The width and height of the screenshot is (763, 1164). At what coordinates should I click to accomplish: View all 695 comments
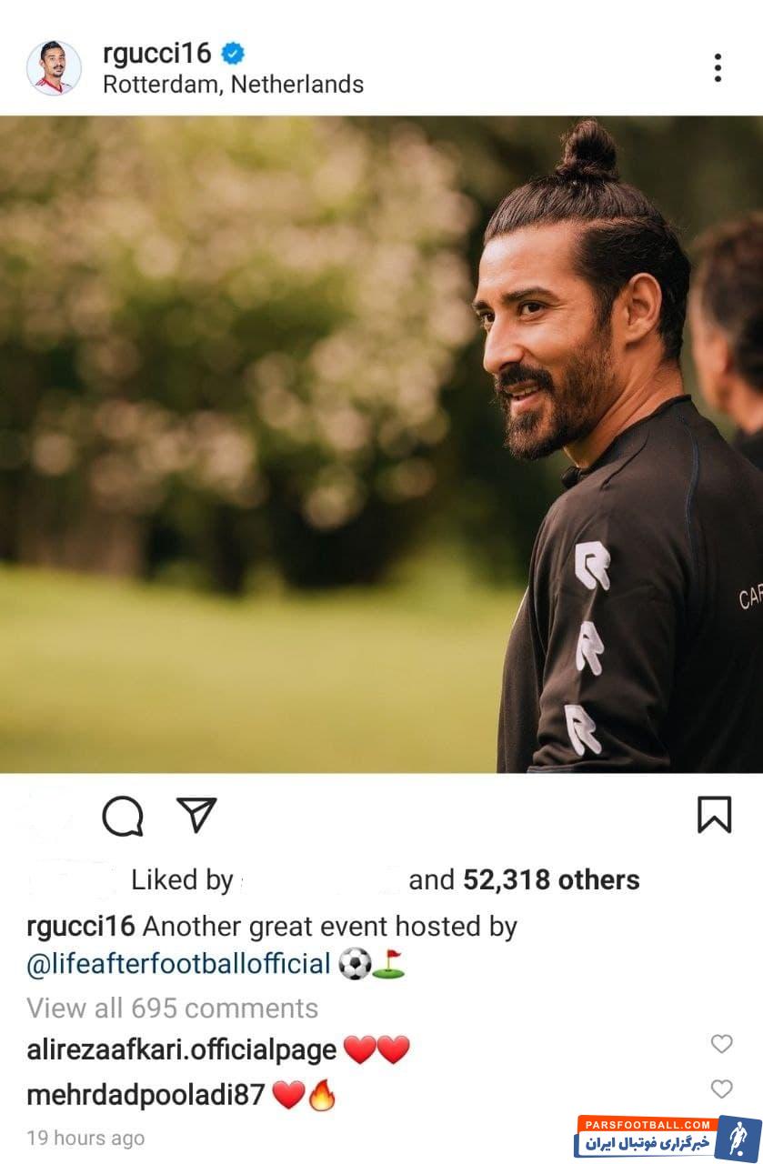(x=173, y=1008)
